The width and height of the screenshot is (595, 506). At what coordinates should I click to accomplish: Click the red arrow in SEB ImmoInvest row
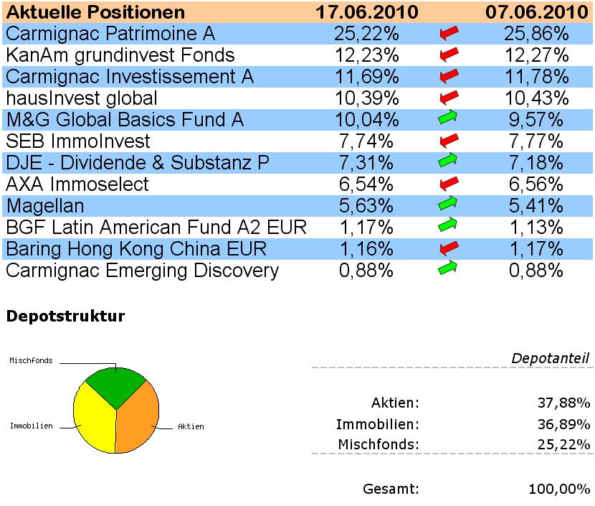click(448, 141)
